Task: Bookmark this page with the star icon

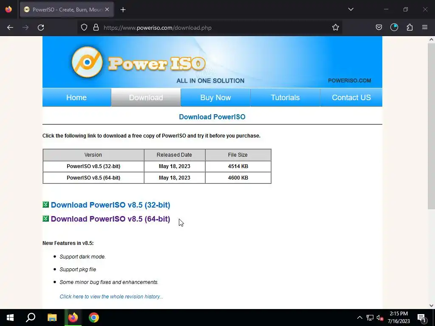Action: (x=336, y=28)
